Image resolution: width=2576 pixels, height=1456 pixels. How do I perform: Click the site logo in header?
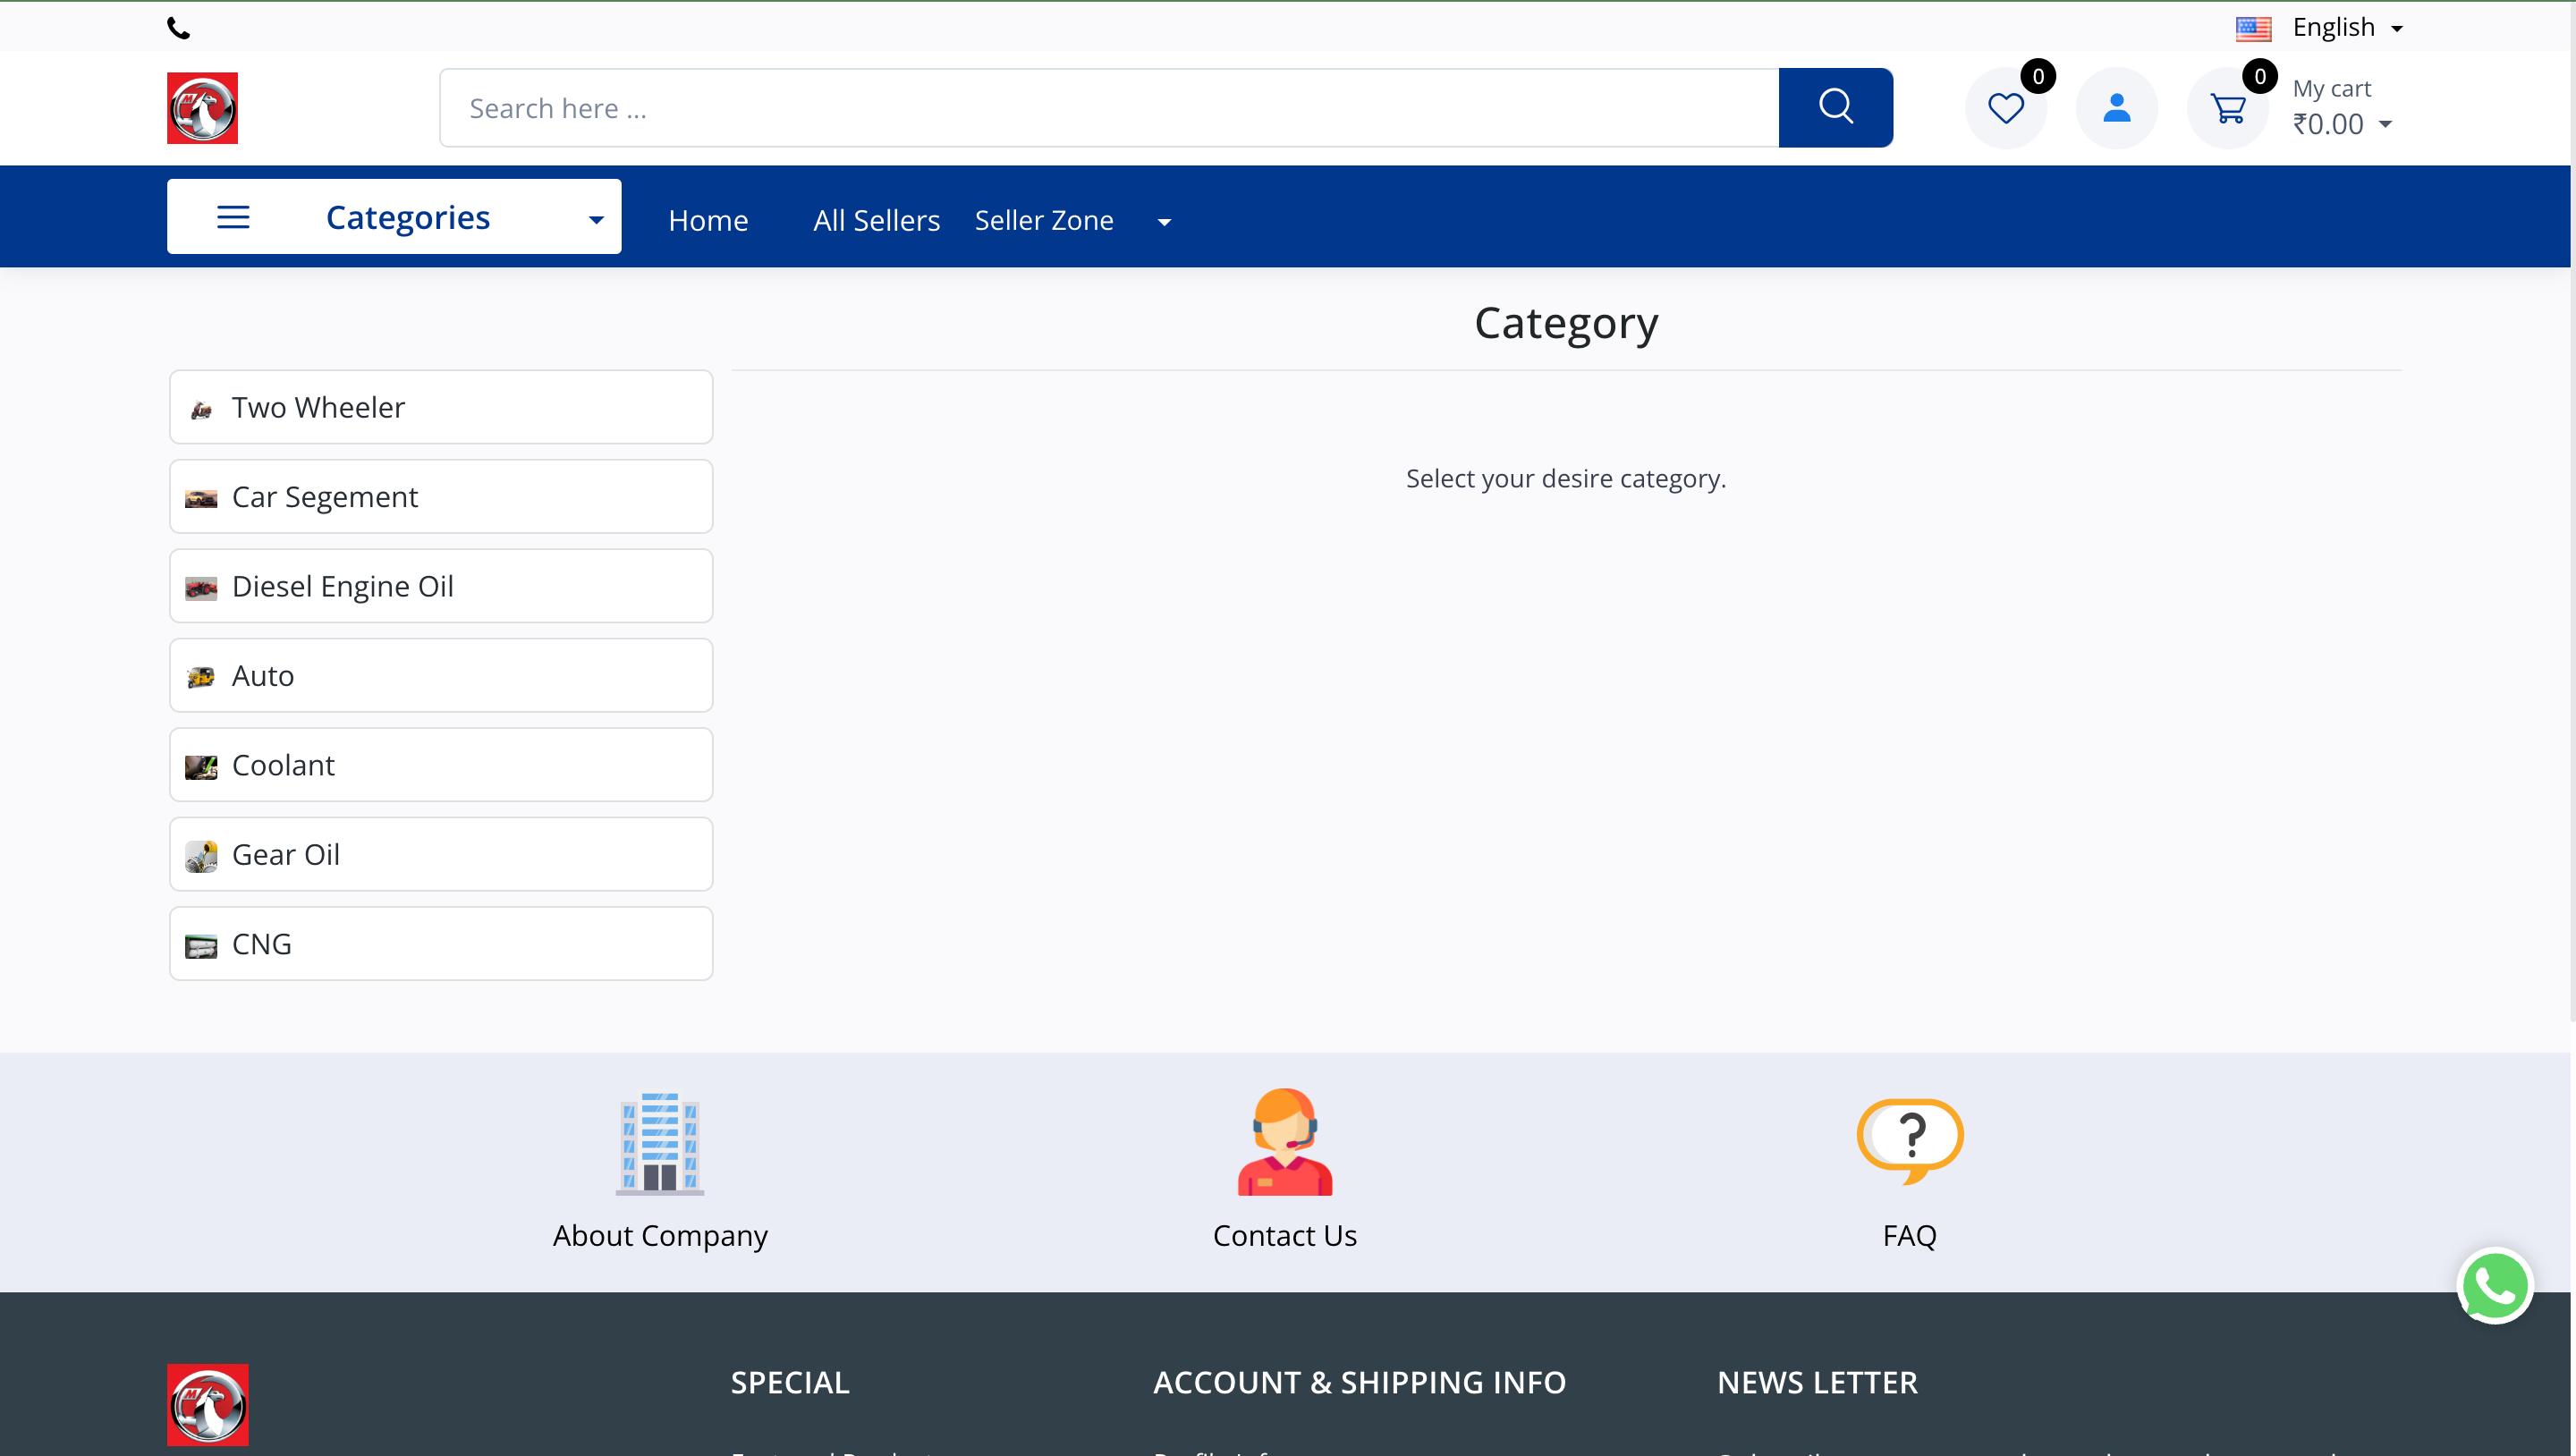click(202, 108)
